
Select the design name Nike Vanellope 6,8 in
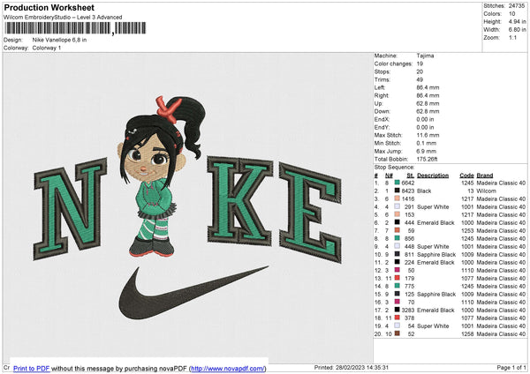(x=59, y=40)
